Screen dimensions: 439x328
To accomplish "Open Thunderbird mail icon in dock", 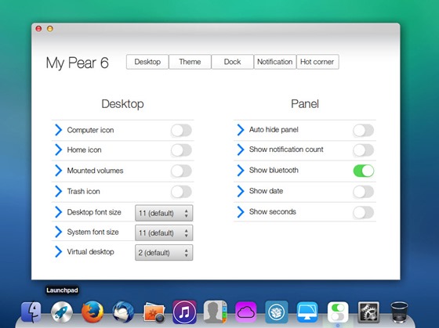I will coord(123,312).
